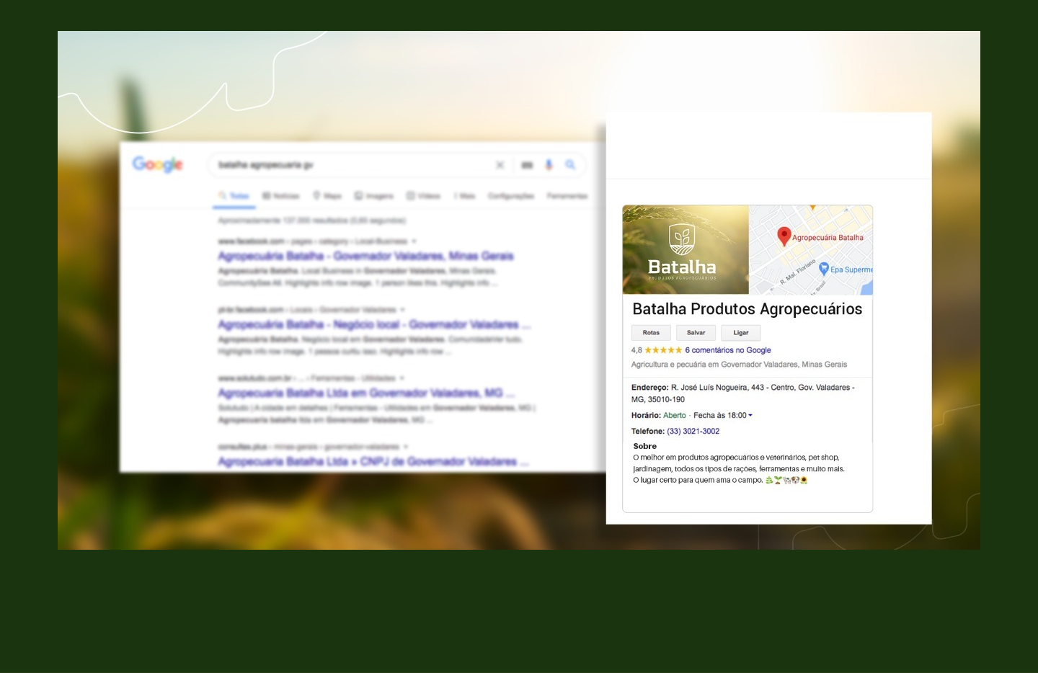
Task: Click the Epa Supermercado map marker
Action: (824, 269)
